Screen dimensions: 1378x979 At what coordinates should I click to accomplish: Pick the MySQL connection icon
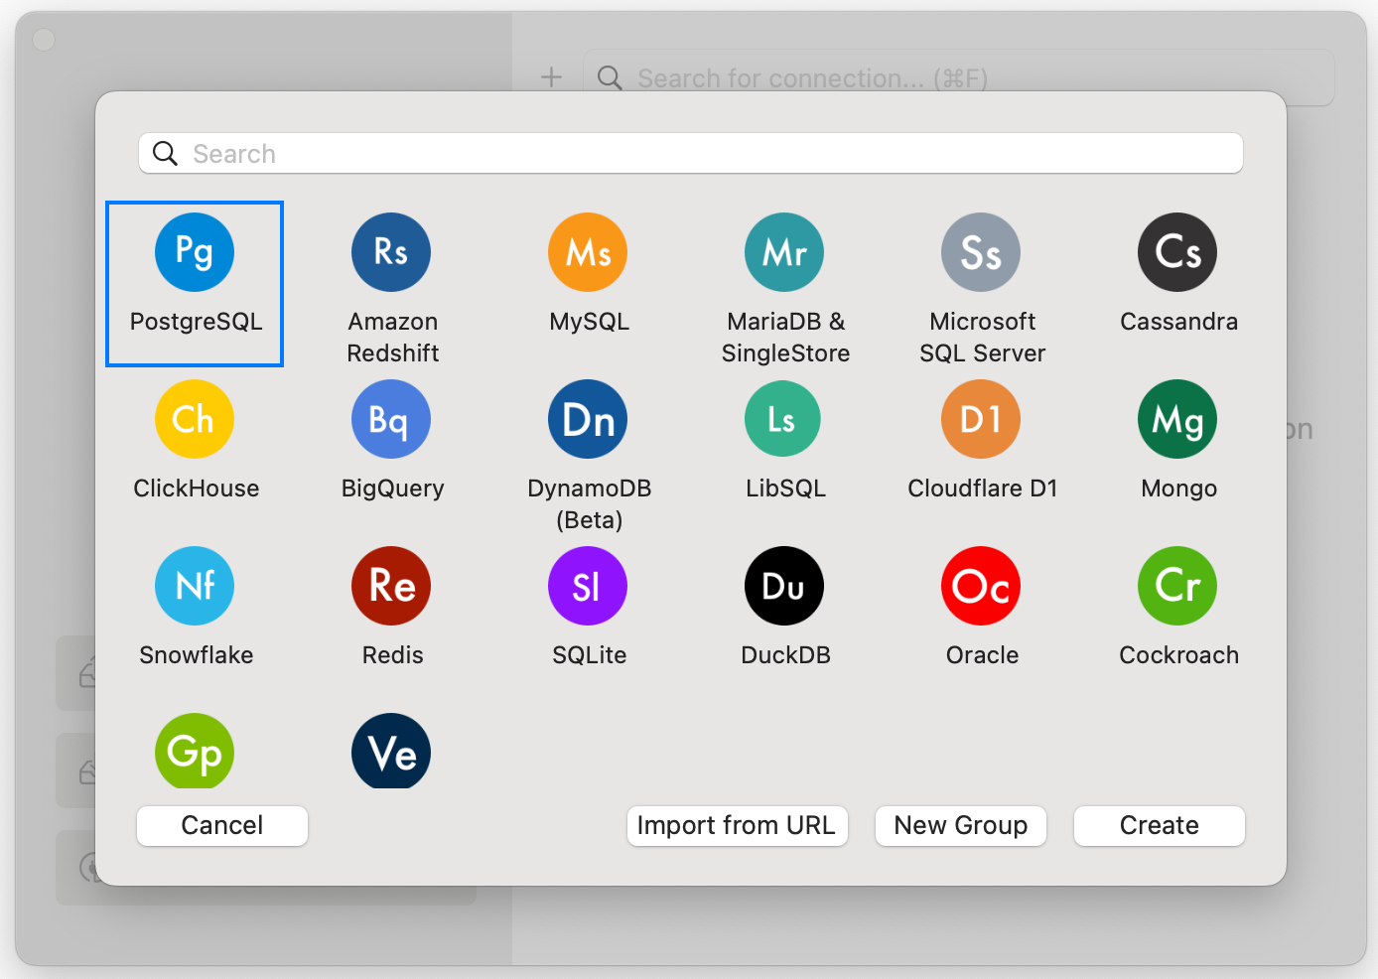tap(588, 252)
